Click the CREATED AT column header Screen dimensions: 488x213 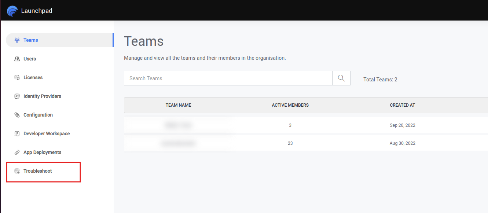402,105
